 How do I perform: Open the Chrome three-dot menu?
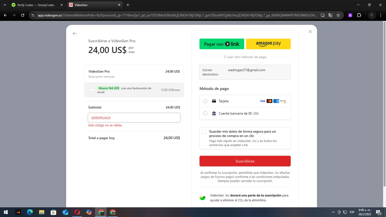pyautogui.click(x=381, y=15)
